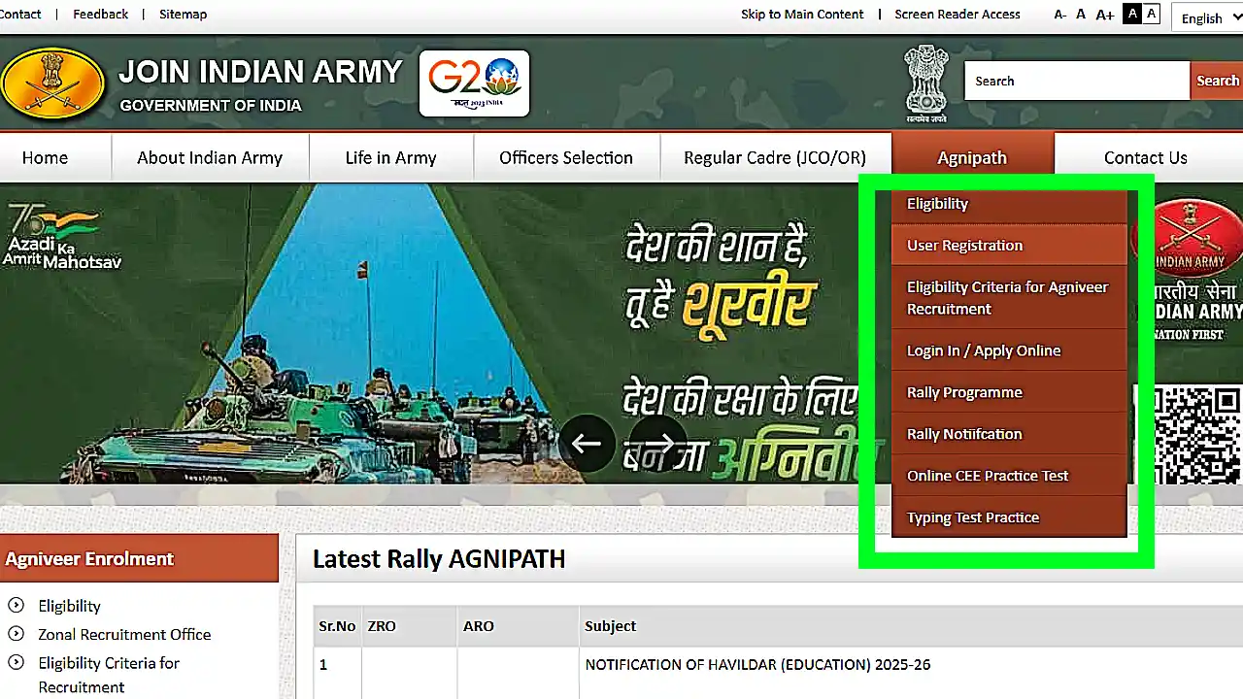Click circle arrow icon beside Zonal Recruitment Office
Screen dimensions: 1243x699
click(16, 634)
